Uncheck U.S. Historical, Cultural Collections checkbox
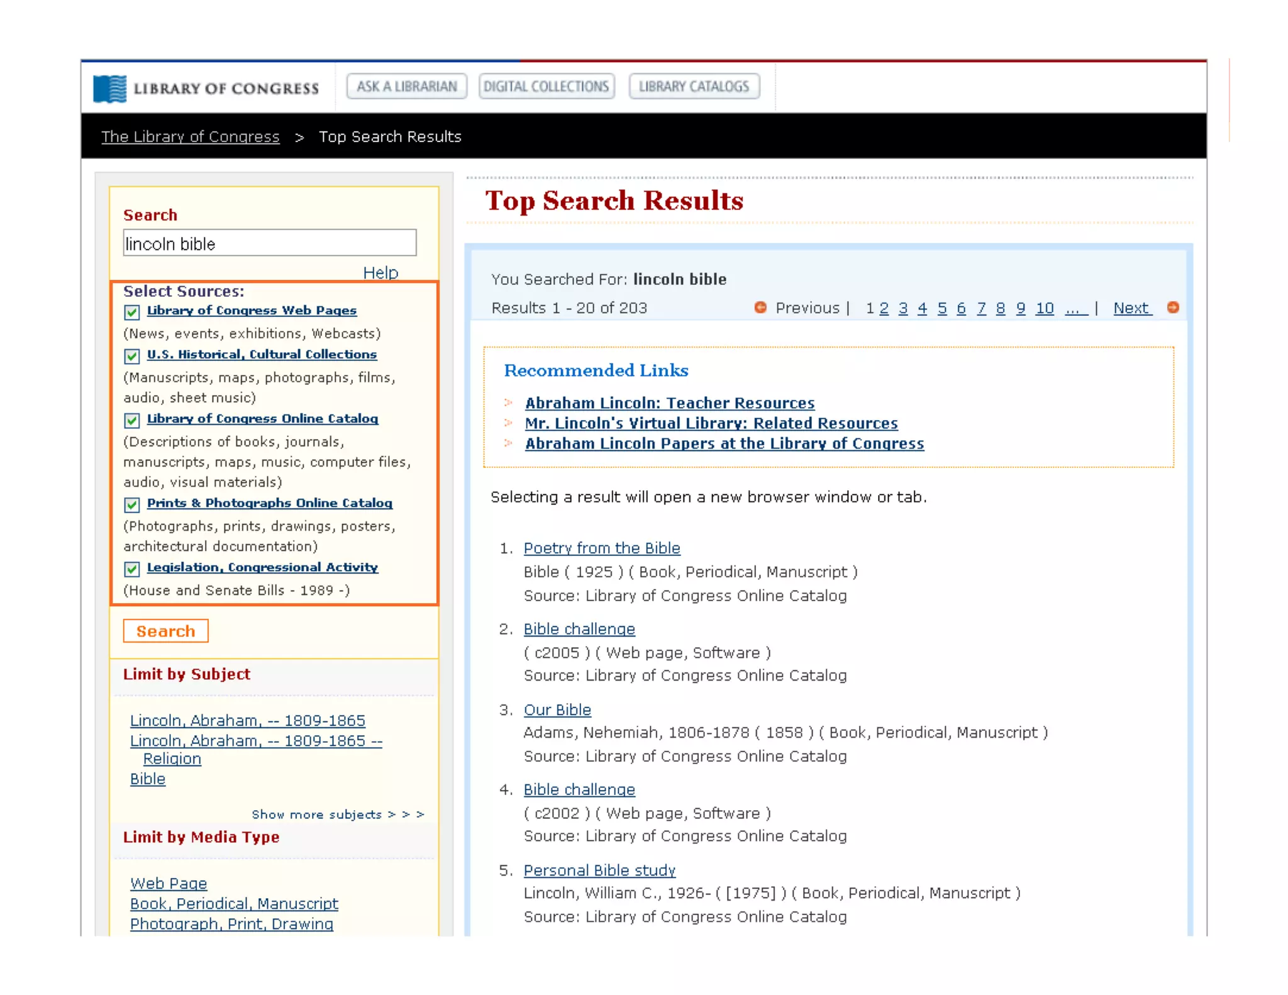The height and width of the screenshot is (995, 1288). pos(132,356)
